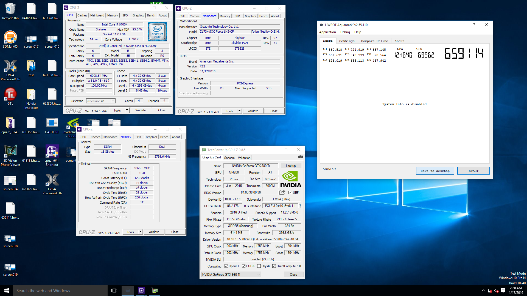Expand Tools dropdown in CPU tab window

click(127, 110)
